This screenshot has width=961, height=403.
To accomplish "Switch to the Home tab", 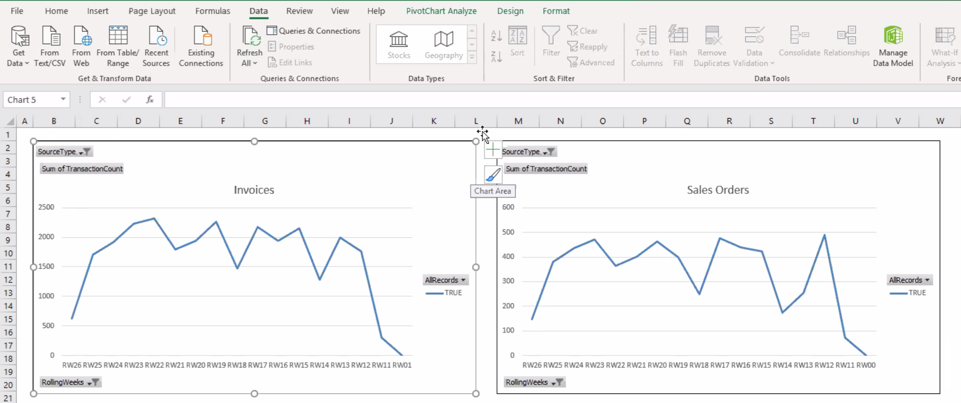I will pos(56,11).
